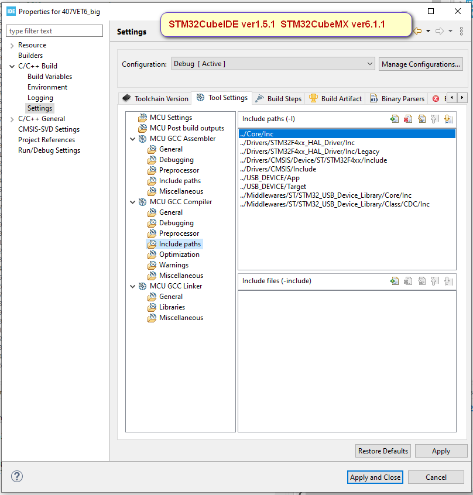Open CMSIS-SVD Settings page

49,129
